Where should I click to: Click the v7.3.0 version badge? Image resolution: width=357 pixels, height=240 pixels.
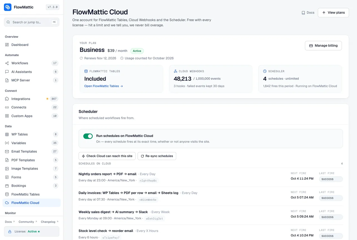(52, 7)
